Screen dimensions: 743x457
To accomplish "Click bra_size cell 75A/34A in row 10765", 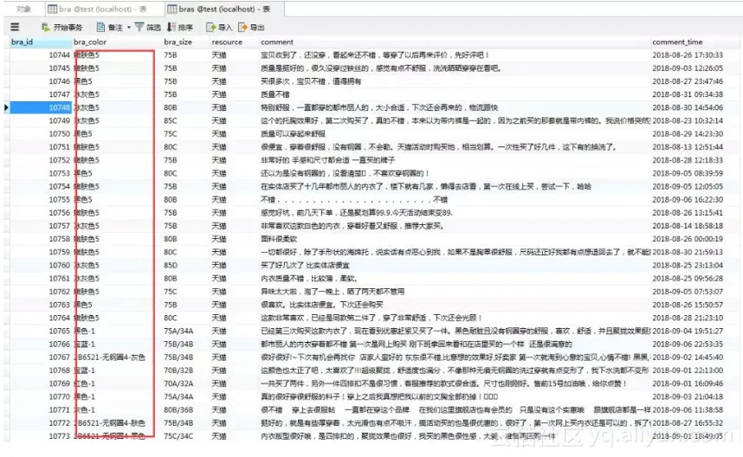I will click(x=178, y=331).
